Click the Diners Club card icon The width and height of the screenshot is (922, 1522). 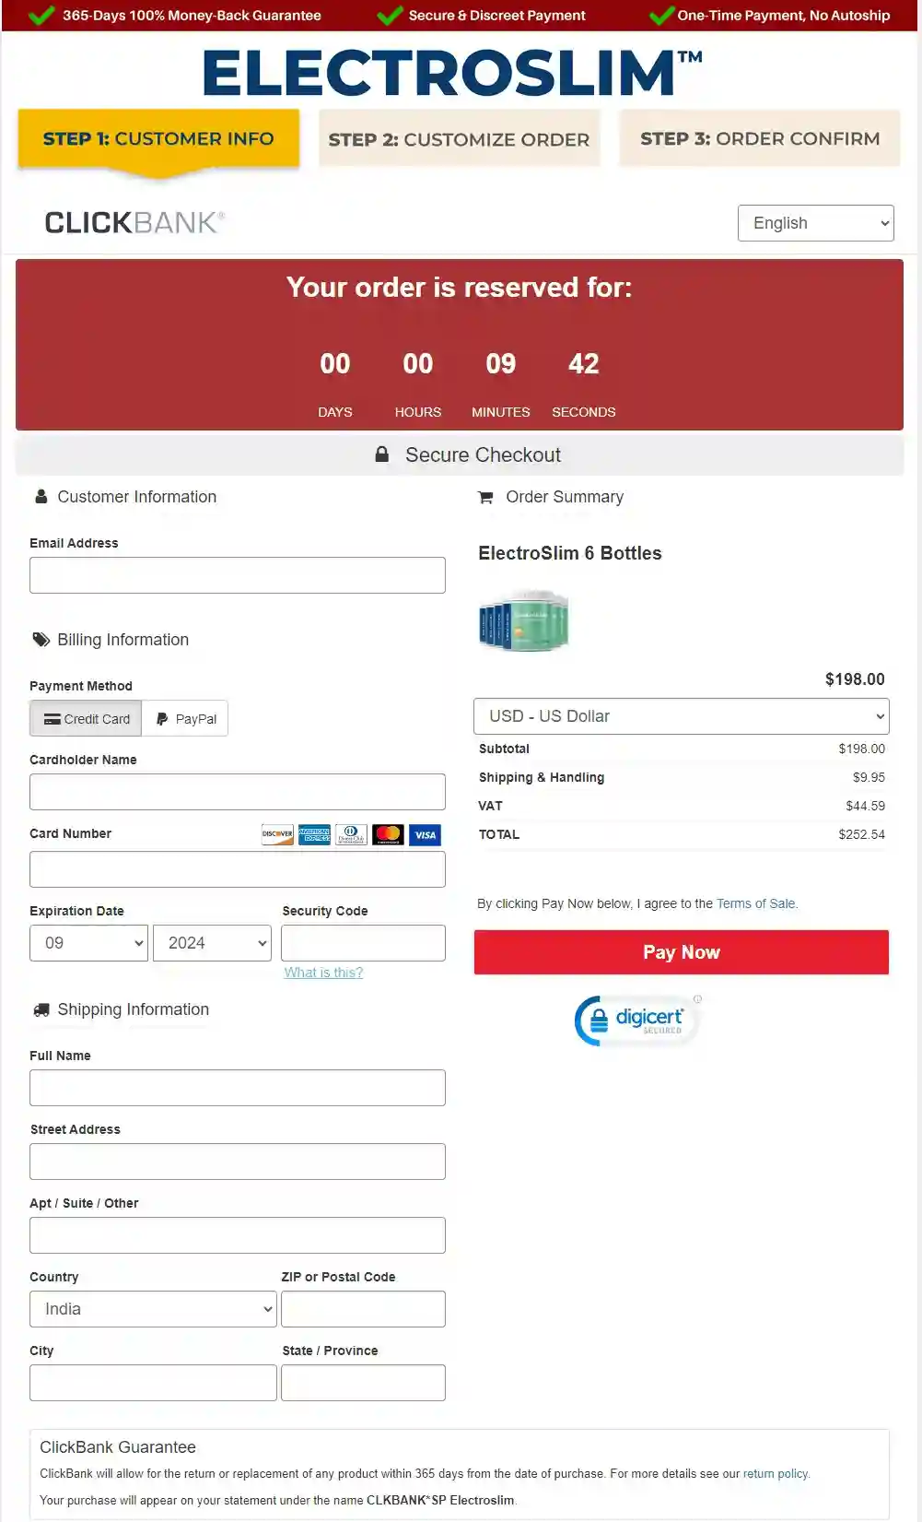point(351,834)
